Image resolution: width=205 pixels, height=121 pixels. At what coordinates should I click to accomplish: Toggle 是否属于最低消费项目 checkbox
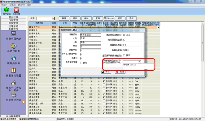(124, 55)
